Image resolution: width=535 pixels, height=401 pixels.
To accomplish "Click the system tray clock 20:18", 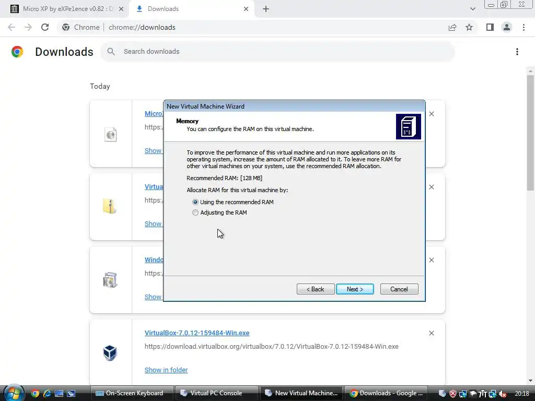I will coord(522,394).
